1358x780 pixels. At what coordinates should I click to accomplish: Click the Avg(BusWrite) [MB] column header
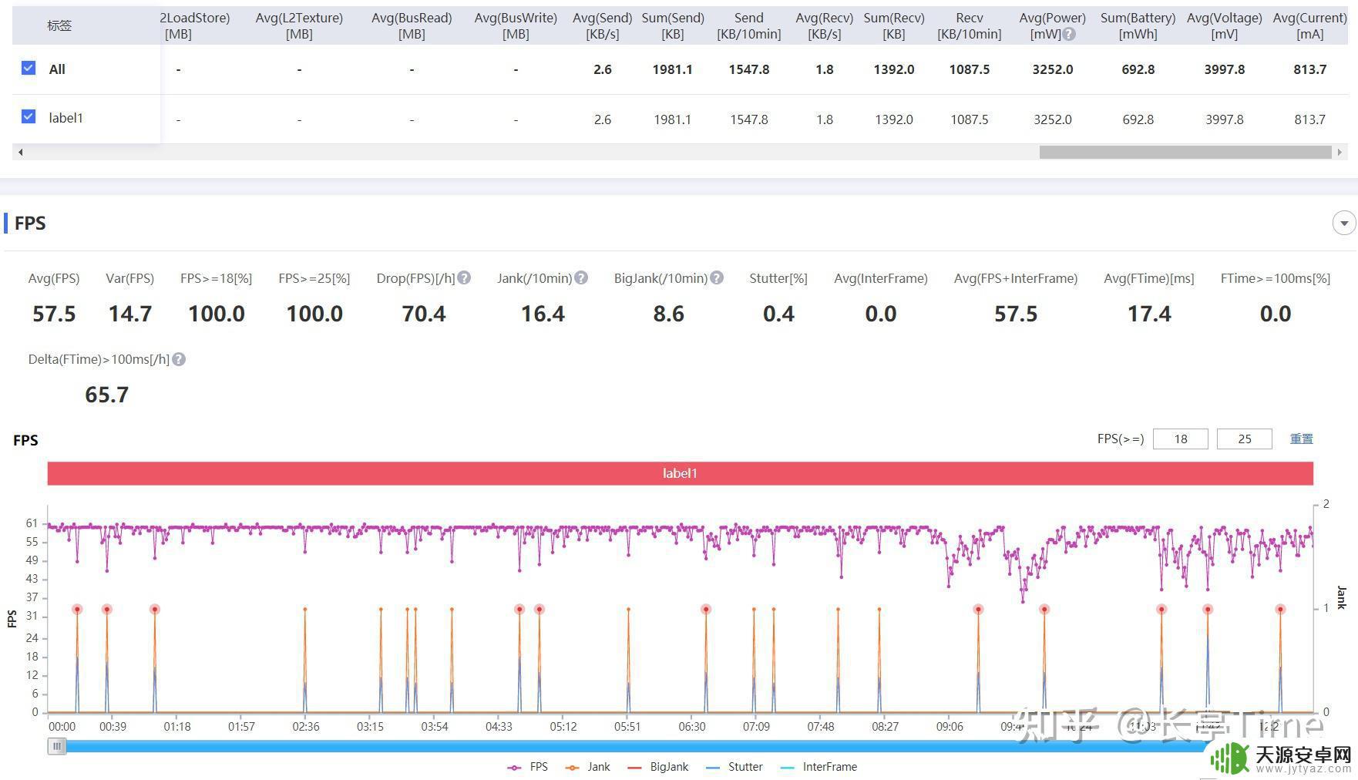tap(516, 25)
